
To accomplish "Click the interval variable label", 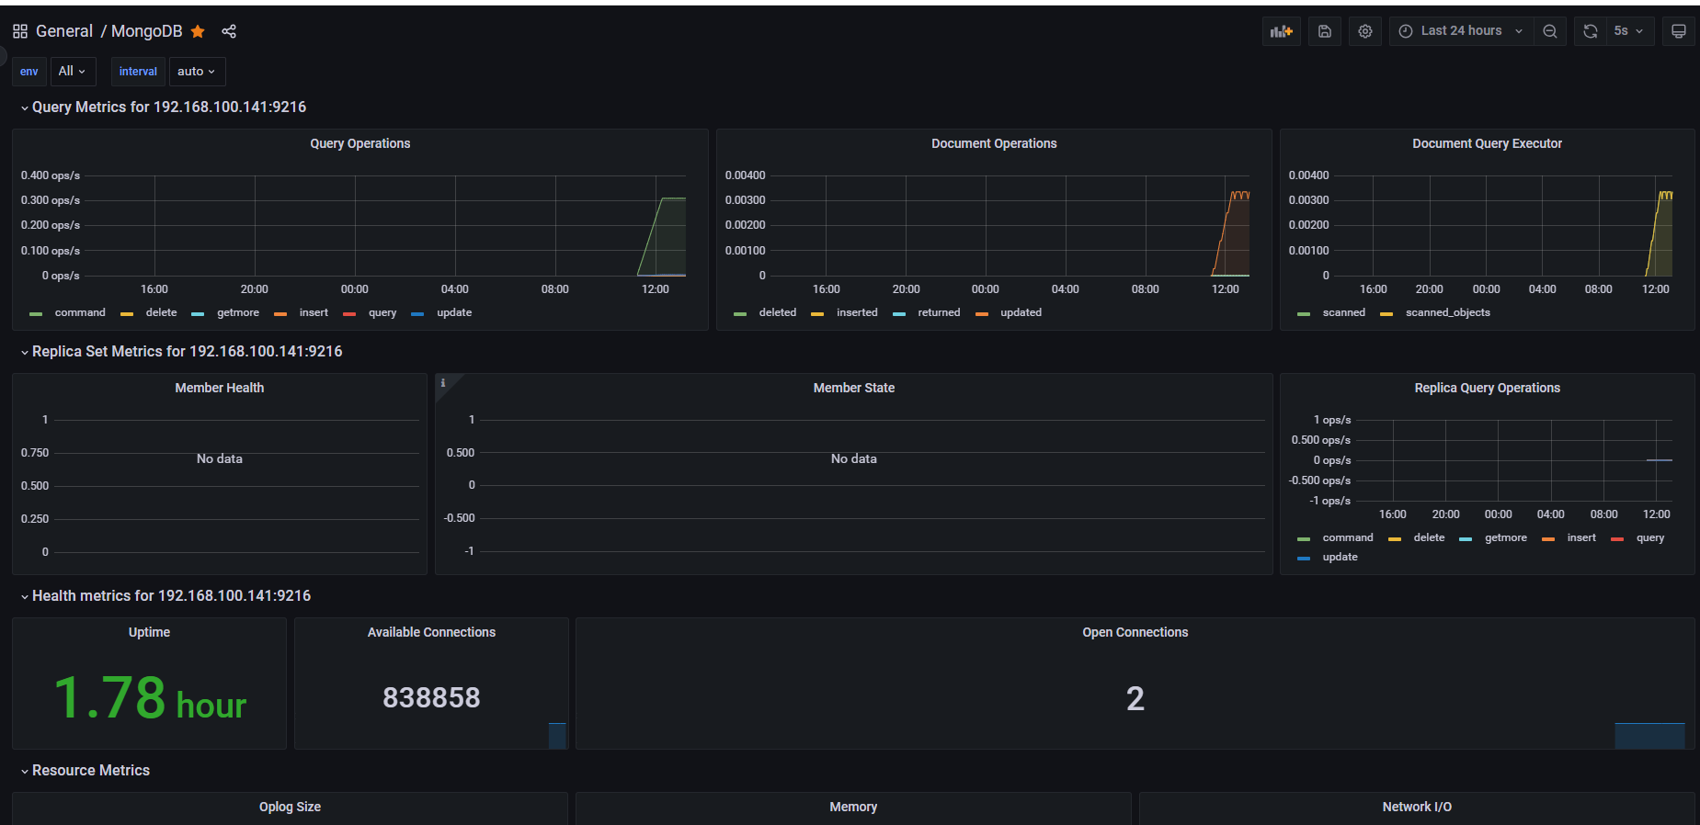I will coord(138,72).
